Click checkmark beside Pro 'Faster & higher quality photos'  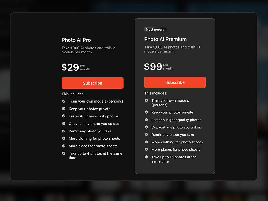64,116
